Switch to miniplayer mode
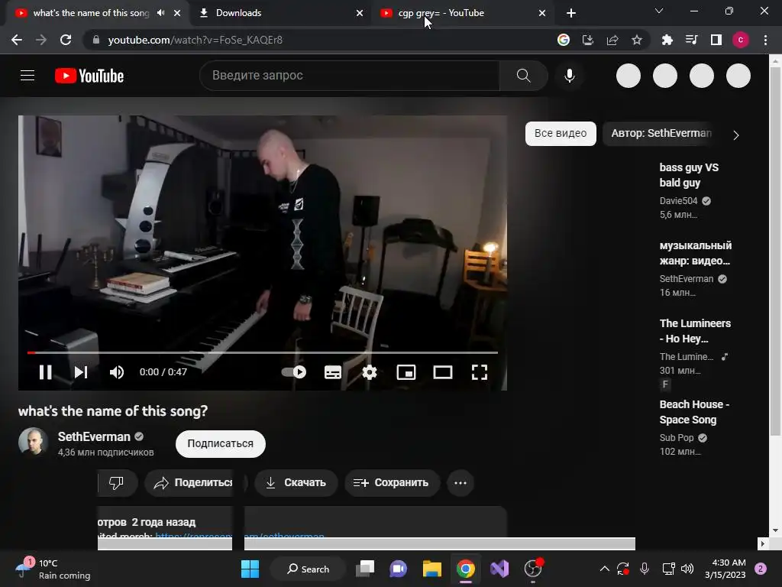This screenshot has height=587, width=782. tap(406, 372)
